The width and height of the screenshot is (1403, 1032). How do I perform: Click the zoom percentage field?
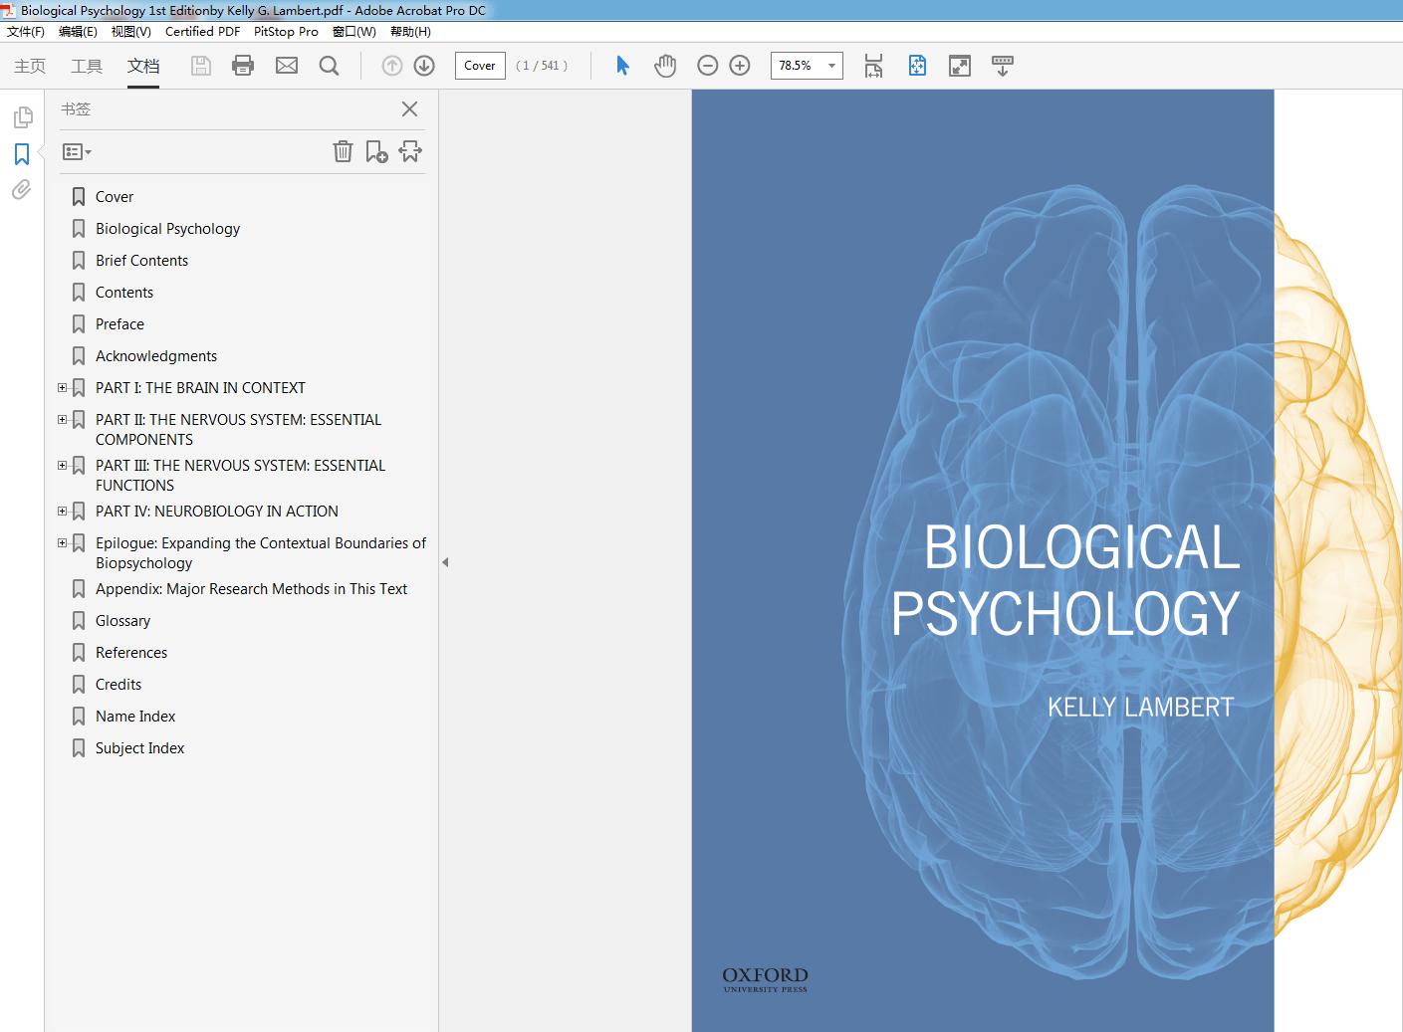click(797, 66)
